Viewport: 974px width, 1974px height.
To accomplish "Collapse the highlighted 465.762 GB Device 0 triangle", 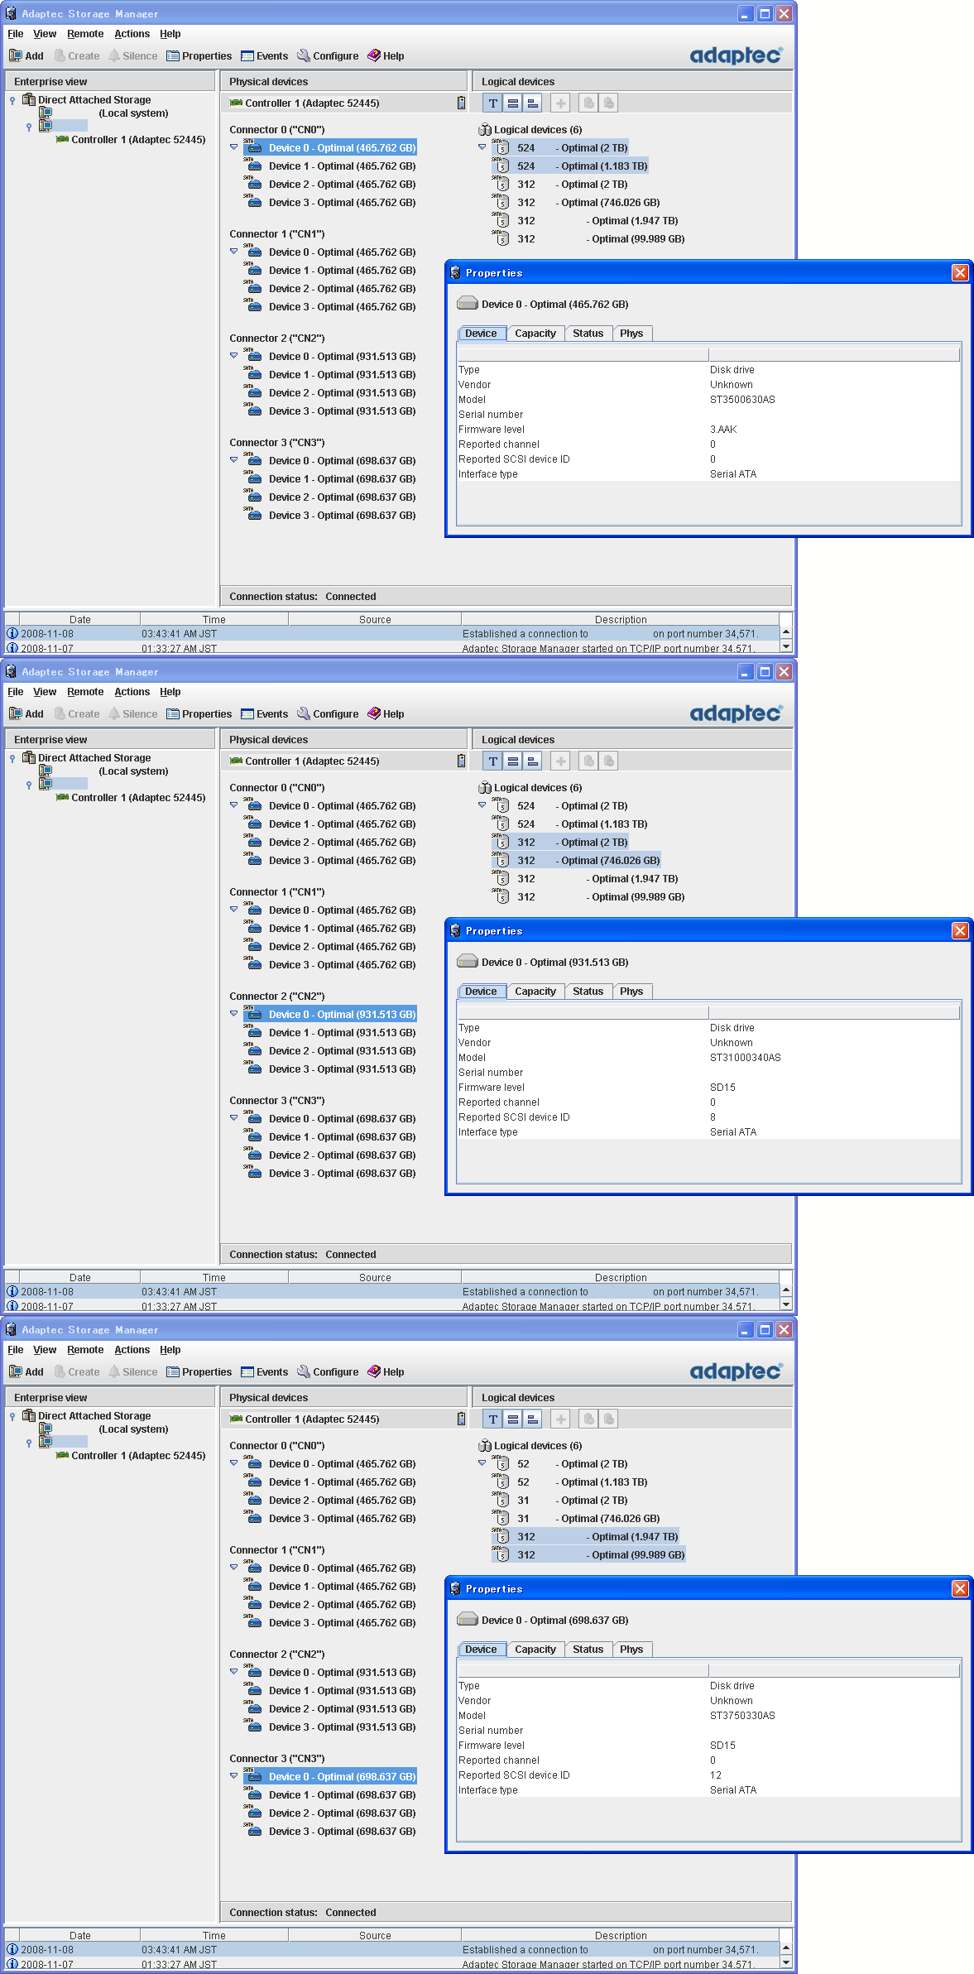I will 234,147.
